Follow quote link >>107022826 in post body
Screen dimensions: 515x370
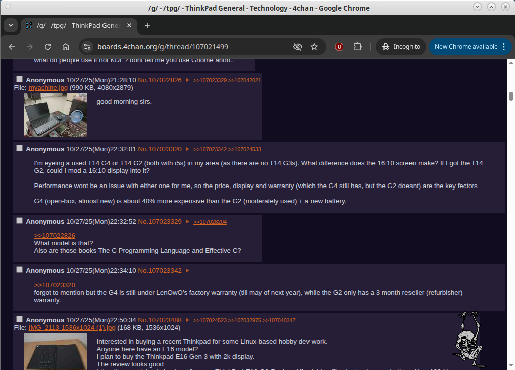click(x=55, y=235)
